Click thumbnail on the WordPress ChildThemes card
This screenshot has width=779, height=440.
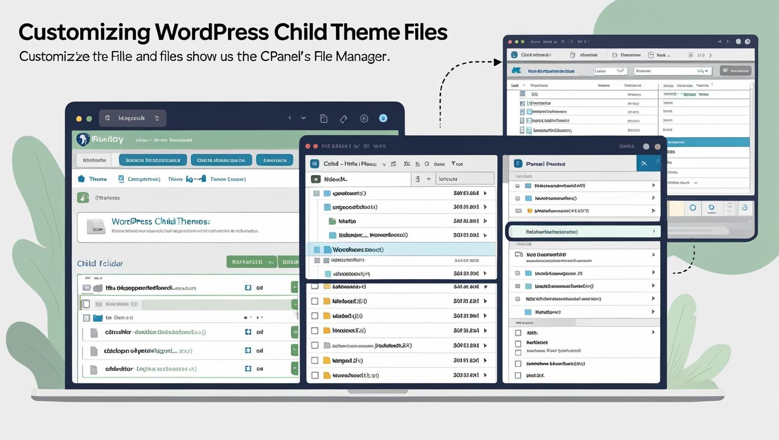pyautogui.click(x=97, y=226)
